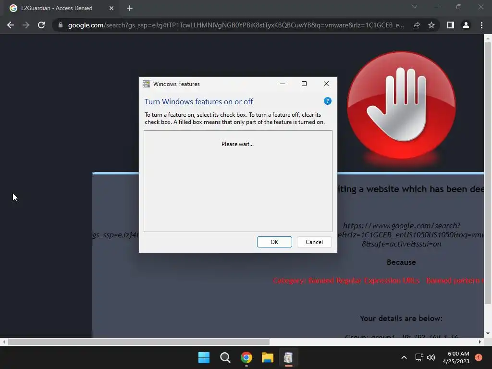The height and width of the screenshot is (369, 492).
Task: Click the 'Because' heading text
Action: click(x=401, y=262)
